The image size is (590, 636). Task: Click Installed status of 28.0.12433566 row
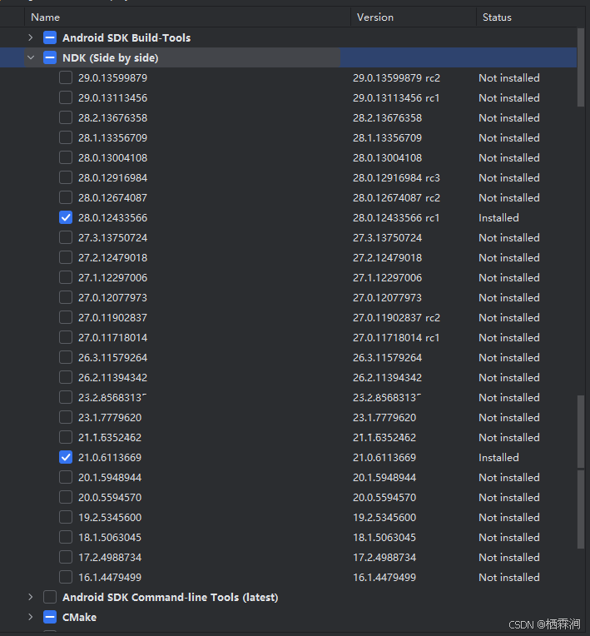click(x=498, y=217)
